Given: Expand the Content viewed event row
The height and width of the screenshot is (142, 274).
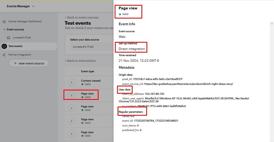Looking at the screenshot, I should [72, 82].
